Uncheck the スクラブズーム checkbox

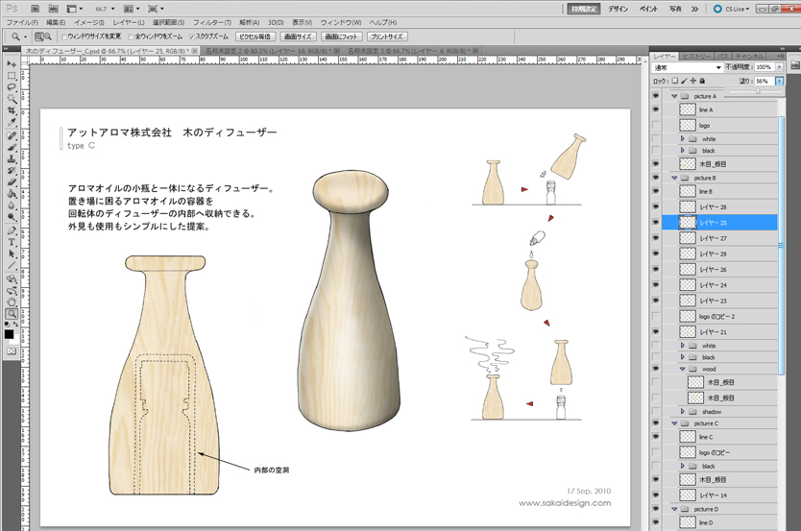(x=192, y=36)
